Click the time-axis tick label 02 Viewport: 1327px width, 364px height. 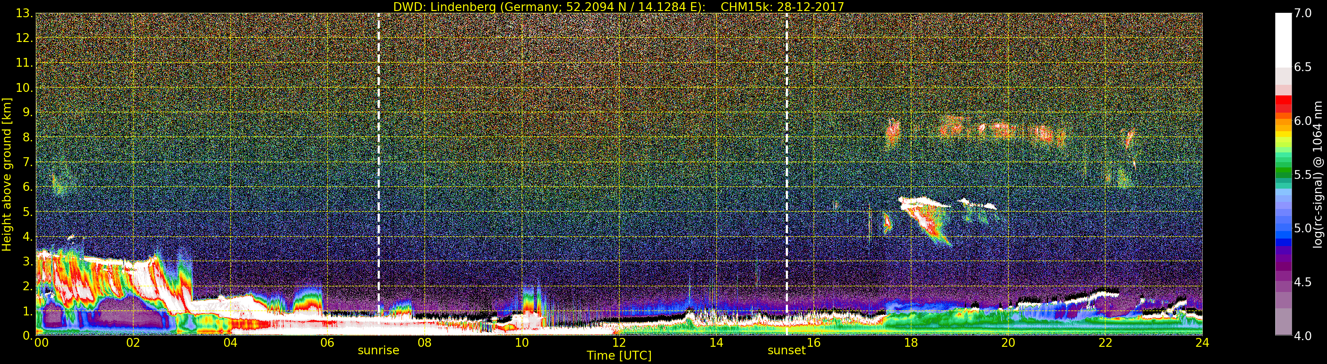133,343
